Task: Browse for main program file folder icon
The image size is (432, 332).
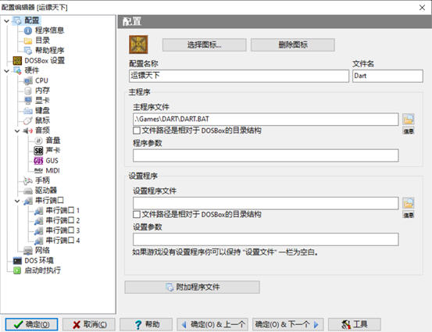Action: (x=409, y=120)
